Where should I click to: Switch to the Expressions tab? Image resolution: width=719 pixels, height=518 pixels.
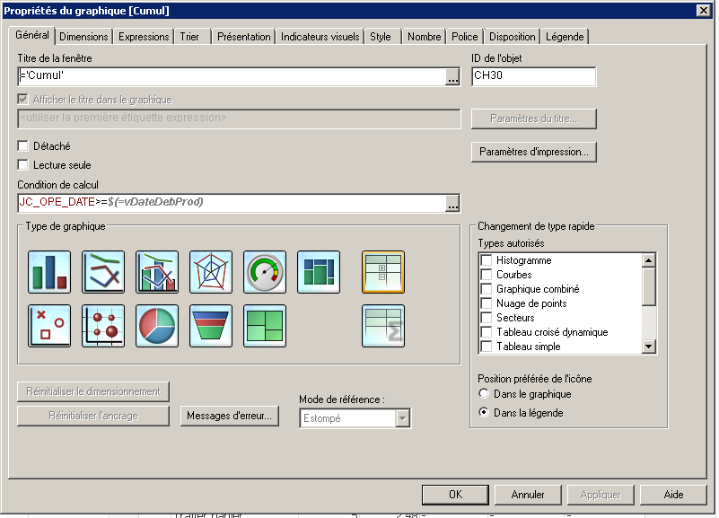point(144,37)
